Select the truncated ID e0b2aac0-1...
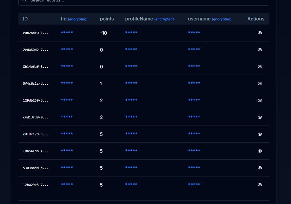The height and width of the screenshot is (204, 291). [x=35, y=33]
